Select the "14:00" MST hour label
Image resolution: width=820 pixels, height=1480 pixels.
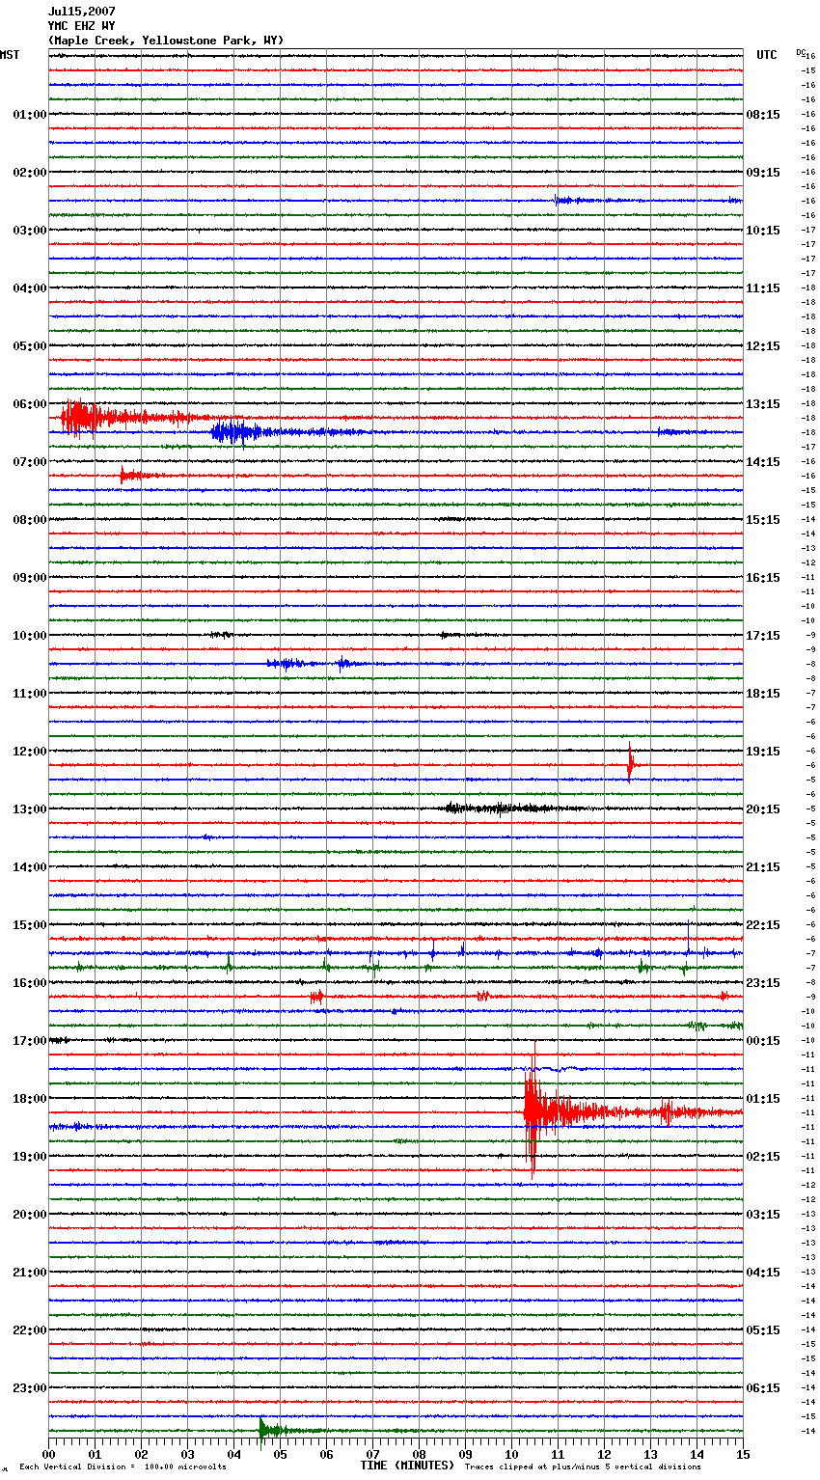pyautogui.click(x=29, y=867)
